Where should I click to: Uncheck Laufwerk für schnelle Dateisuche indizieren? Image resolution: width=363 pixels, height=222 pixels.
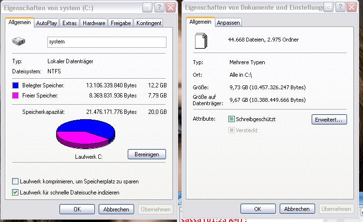click(x=15, y=192)
